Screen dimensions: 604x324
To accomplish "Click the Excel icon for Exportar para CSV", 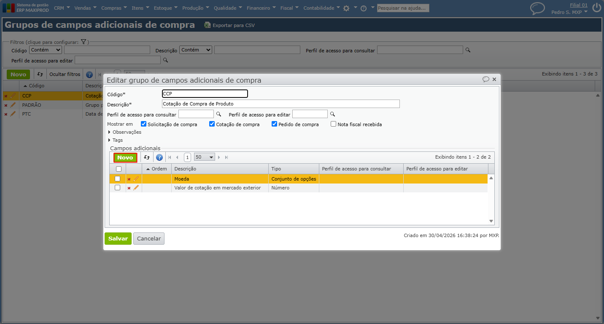I will pyautogui.click(x=207, y=25).
